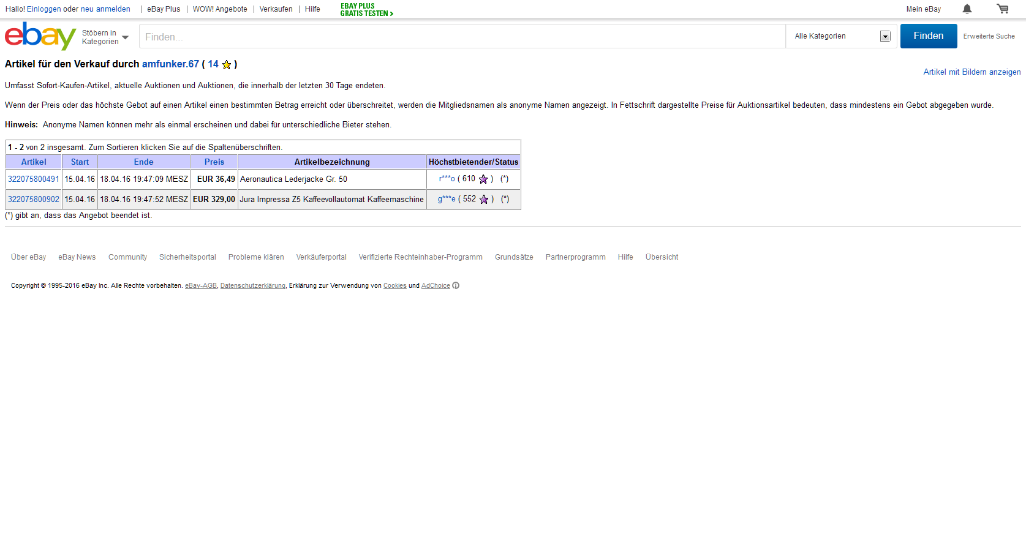The image size is (1026, 556).
Task: Sort table by Ende column header
Action: (143, 162)
